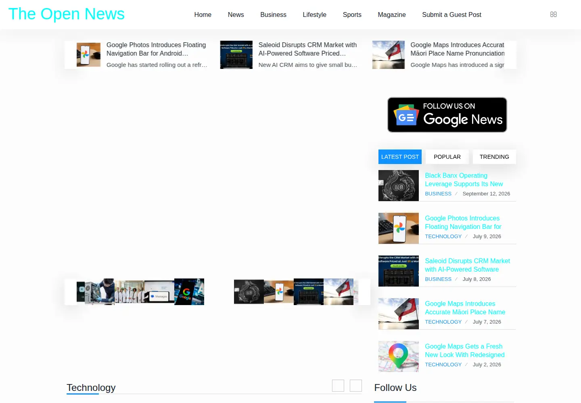Click Saleoid thumbnail in top ticker

coord(236,55)
